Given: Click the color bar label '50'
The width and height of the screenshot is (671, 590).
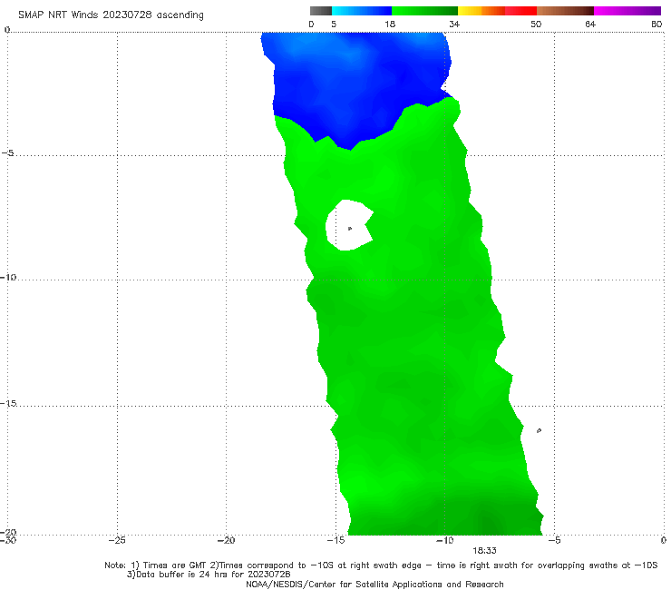Looking at the screenshot, I should click(x=536, y=24).
